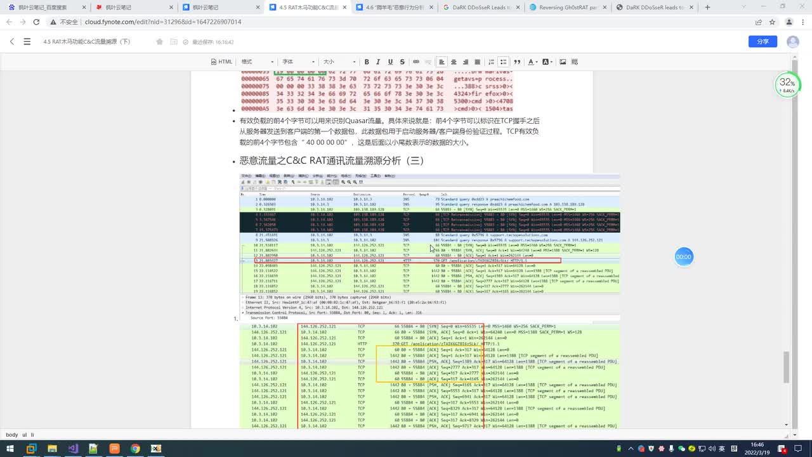812x457 pixels.
Task: Insert a blockquote
Action: (x=517, y=62)
